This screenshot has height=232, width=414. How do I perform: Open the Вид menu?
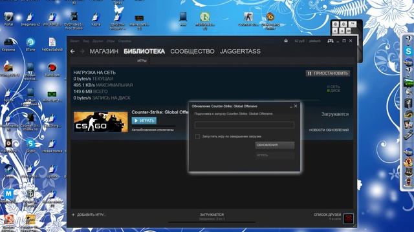[86, 41]
